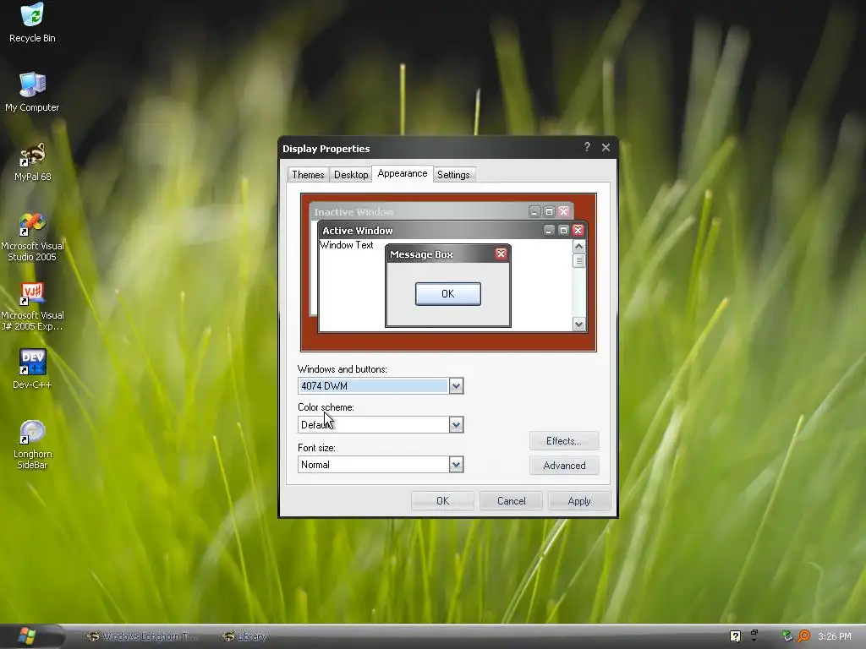Click the Cancel button
866x649 pixels.
(511, 501)
